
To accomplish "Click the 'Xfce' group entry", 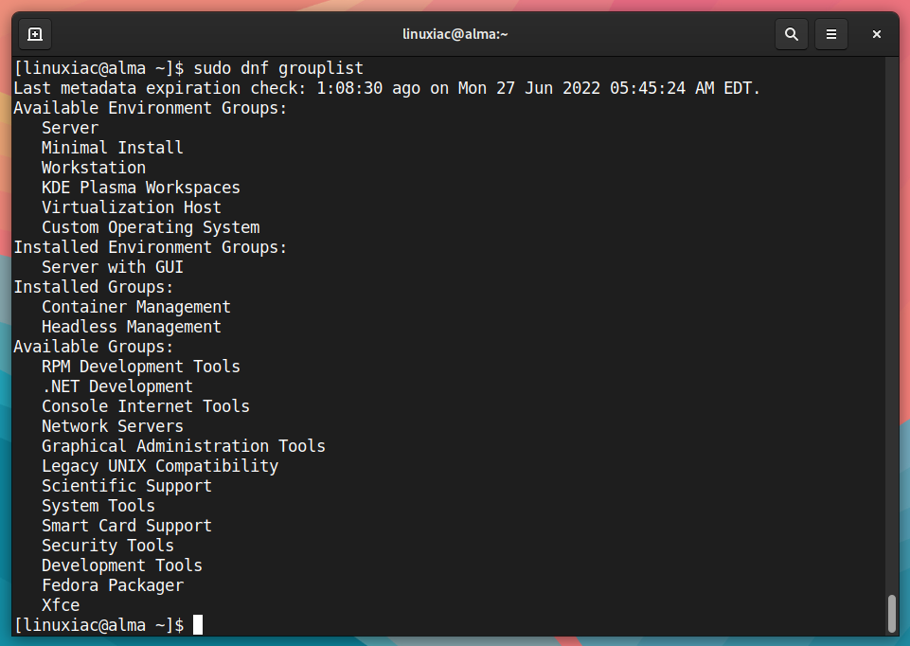I will click(x=61, y=605).
